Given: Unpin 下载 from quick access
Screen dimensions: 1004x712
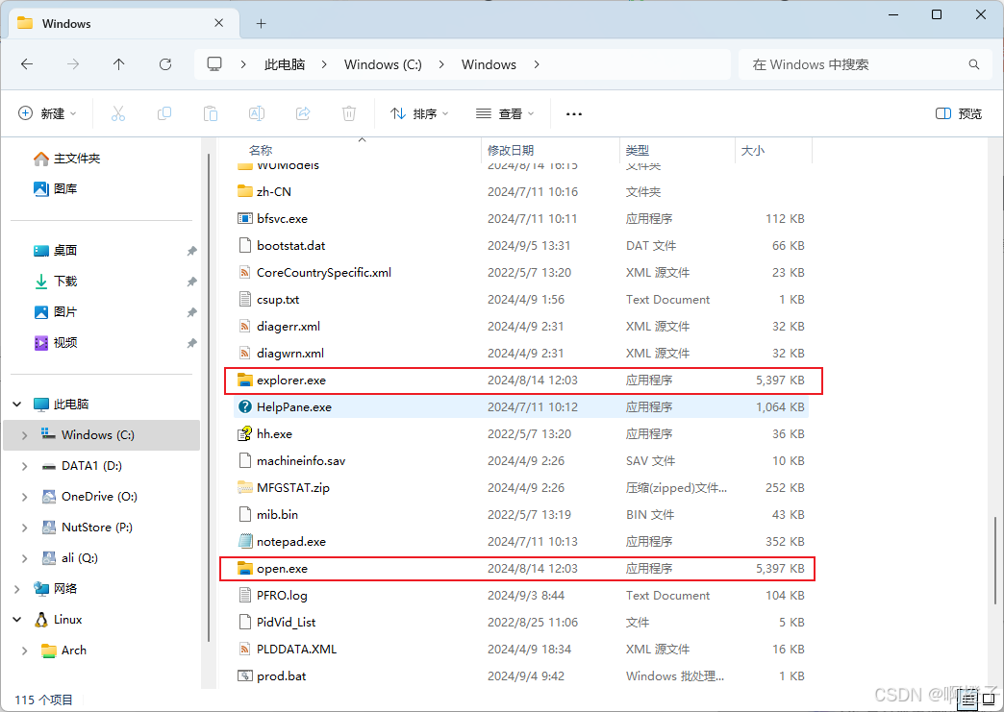Looking at the screenshot, I should (191, 282).
